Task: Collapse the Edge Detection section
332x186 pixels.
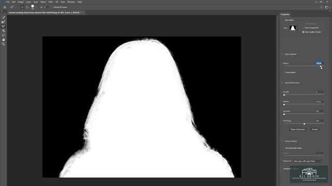Action: (282, 54)
